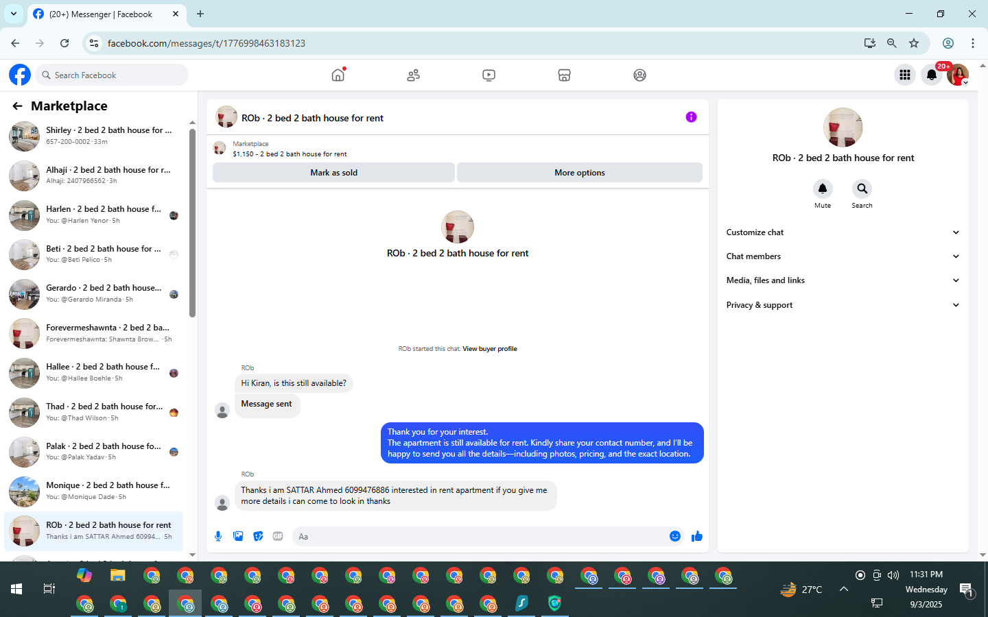Open the Gerardo conversation
988x617 pixels.
point(94,294)
